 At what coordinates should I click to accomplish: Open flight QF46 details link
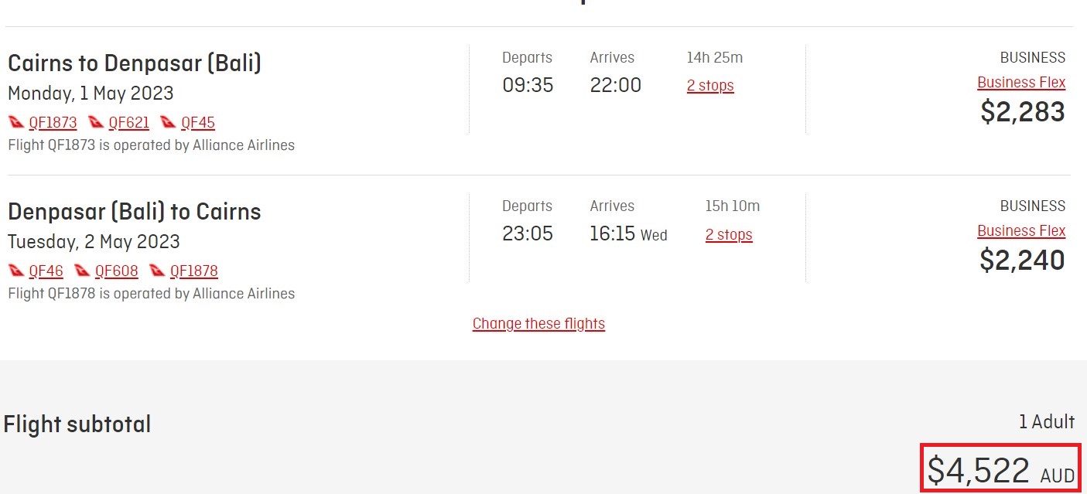tap(46, 271)
